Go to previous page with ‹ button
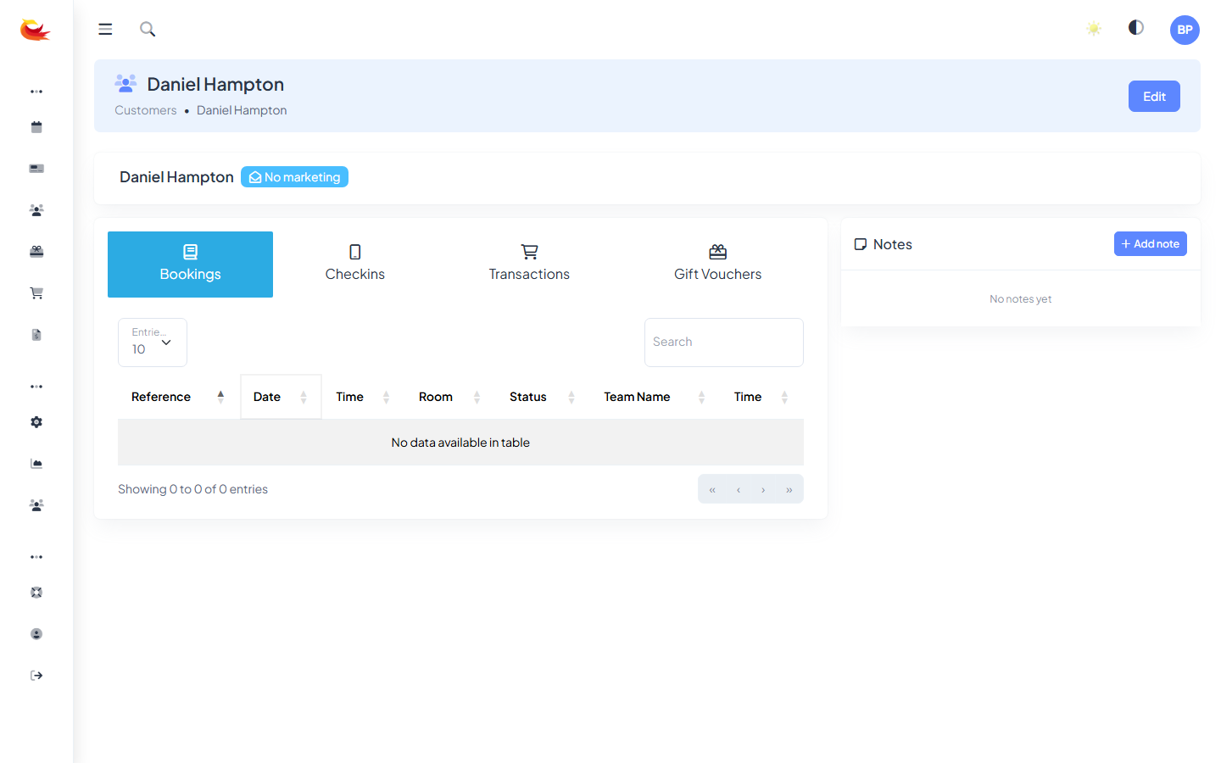This screenshot has width=1221, height=763. tap(739, 489)
